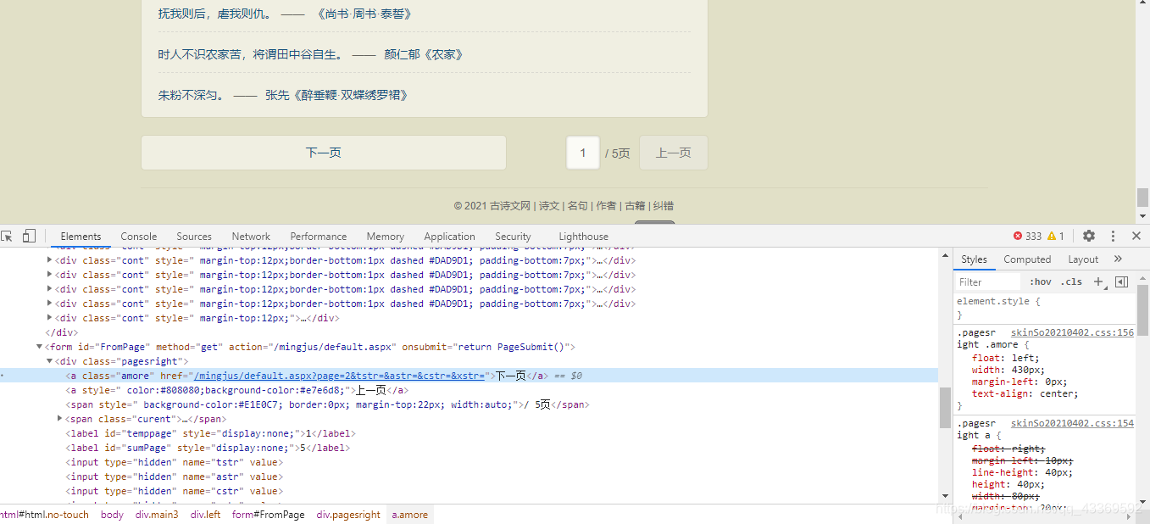The image size is (1150, 524).
Task: Activate the inspect element picker icon
Action: pyautogui.click(x=7, y=237)
